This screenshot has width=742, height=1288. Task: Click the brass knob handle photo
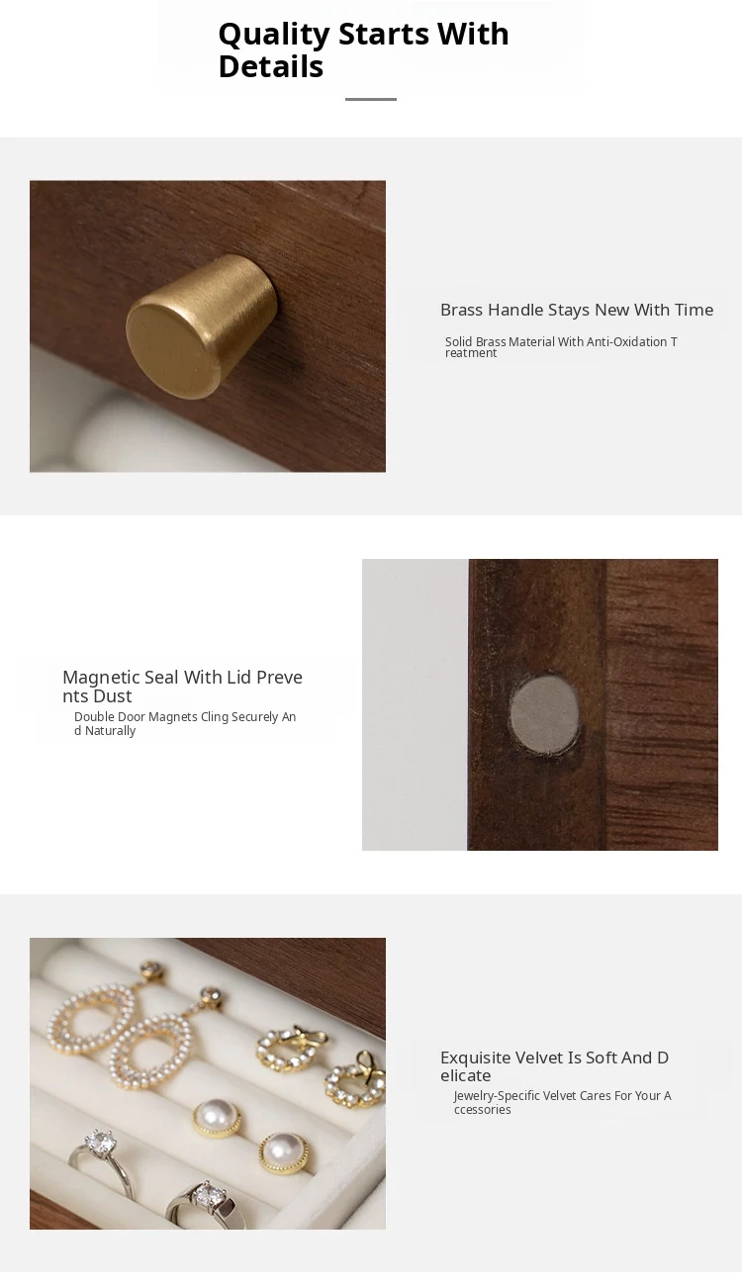pos(208,325)
